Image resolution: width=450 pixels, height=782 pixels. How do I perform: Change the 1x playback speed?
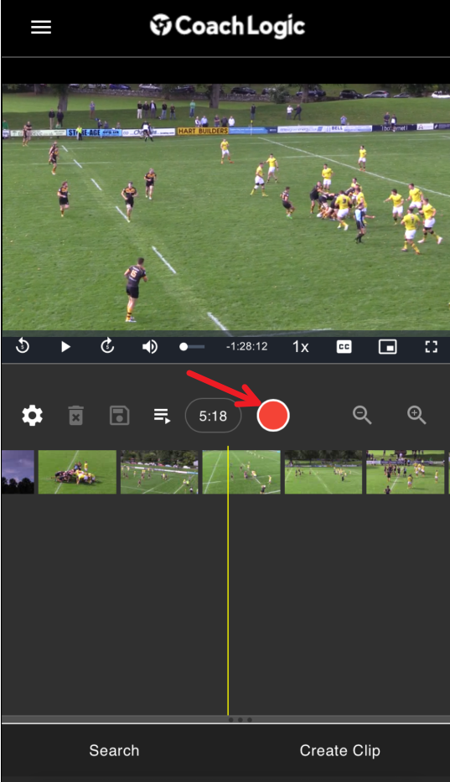300,347
